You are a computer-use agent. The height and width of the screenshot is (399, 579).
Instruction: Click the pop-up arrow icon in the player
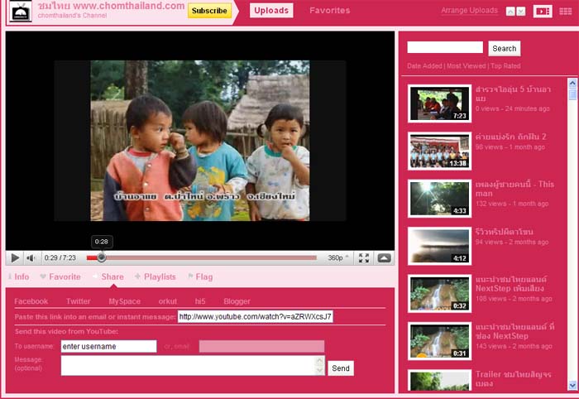click(384, 258)
